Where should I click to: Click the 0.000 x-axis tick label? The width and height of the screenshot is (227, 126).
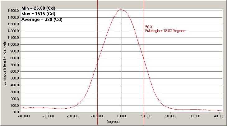pyautogui.click(x=122, y=116)
